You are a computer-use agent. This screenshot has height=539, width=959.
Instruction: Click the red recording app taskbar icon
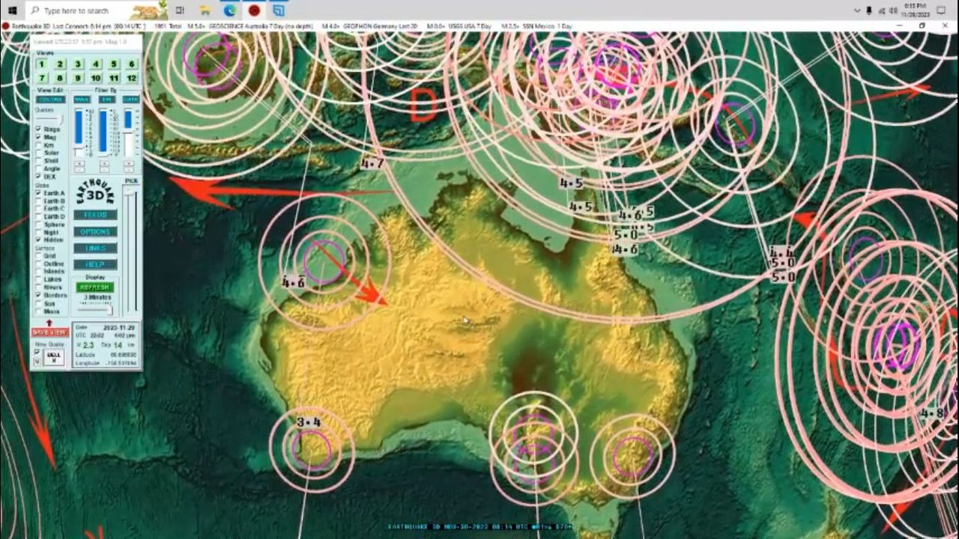click(254, 10)
